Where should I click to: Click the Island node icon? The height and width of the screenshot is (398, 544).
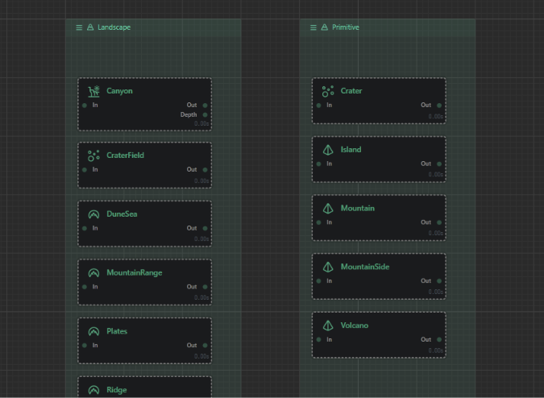pyautogui.click(x=328, y=150)
